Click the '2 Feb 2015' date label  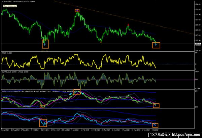[85, 130]
